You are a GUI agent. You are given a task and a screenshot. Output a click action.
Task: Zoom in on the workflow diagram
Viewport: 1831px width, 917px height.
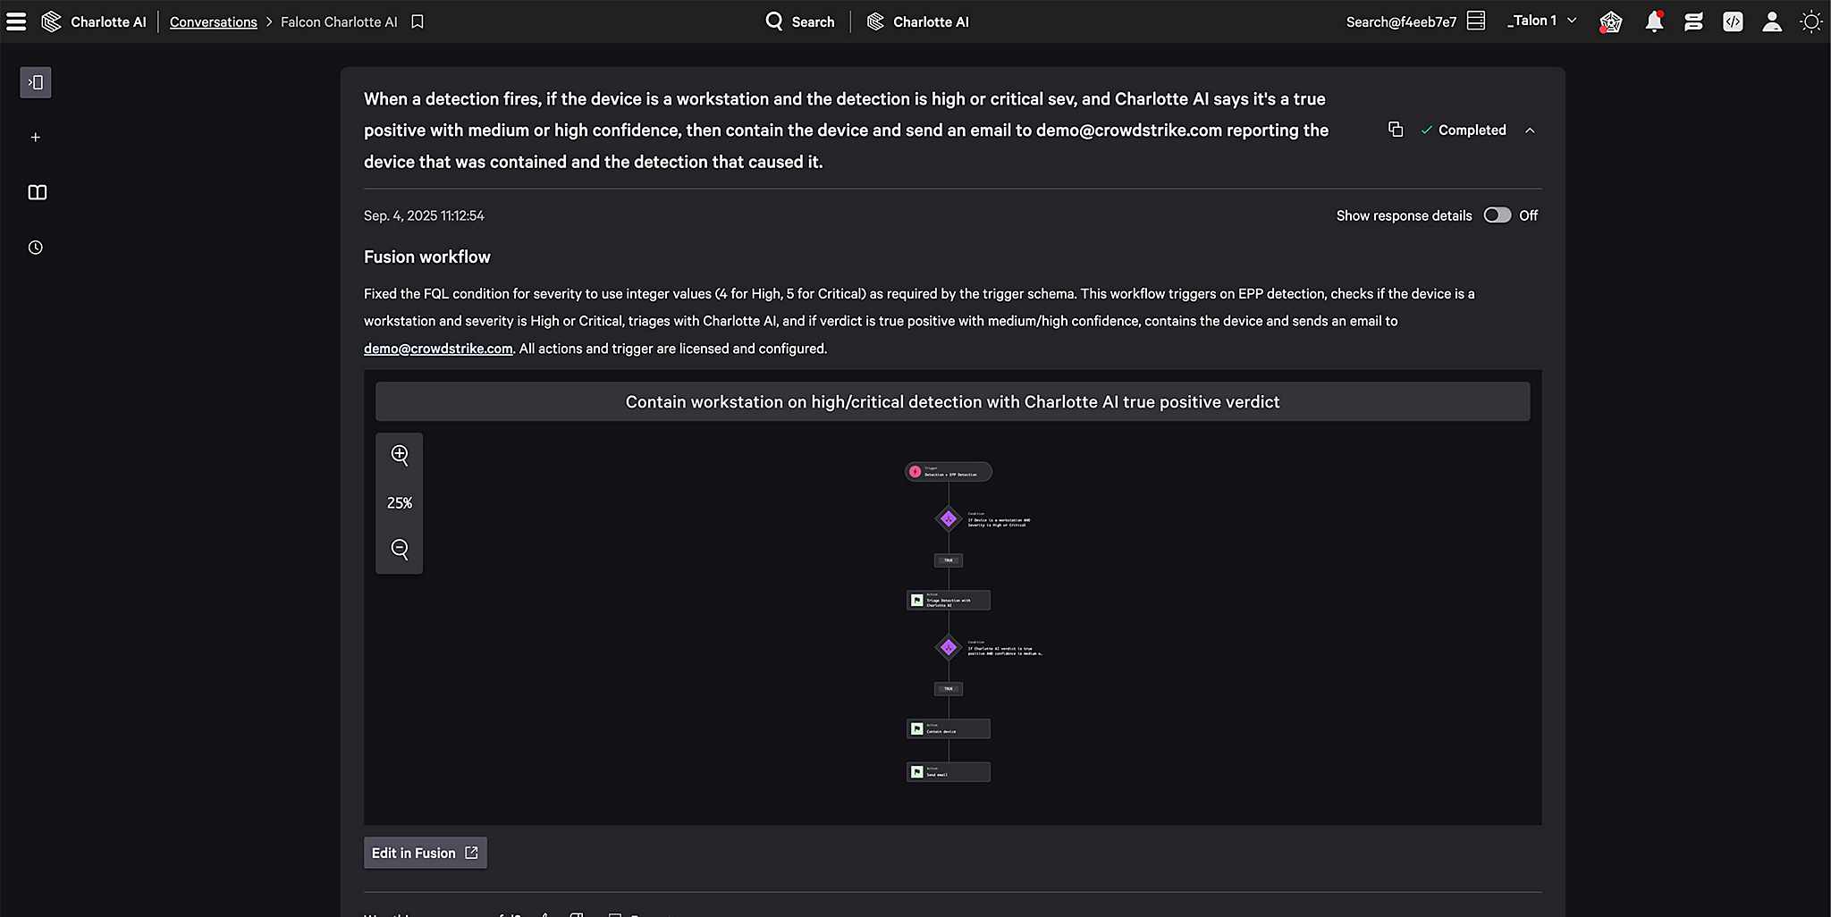[400, 455]
